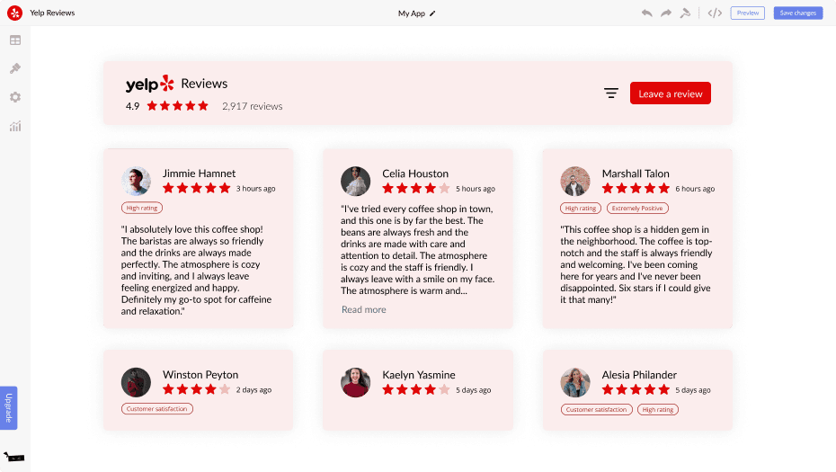Click the undo arrow in the top toolbar
The height and width of the screenshot is (472, 836).
(647, 13)
